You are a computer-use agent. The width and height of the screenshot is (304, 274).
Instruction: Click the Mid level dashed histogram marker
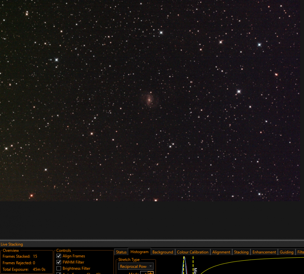pyautogui.click(x=193, y=265)
